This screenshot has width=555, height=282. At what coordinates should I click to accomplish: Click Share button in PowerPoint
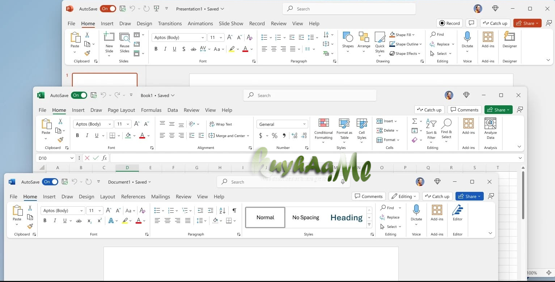528,23
